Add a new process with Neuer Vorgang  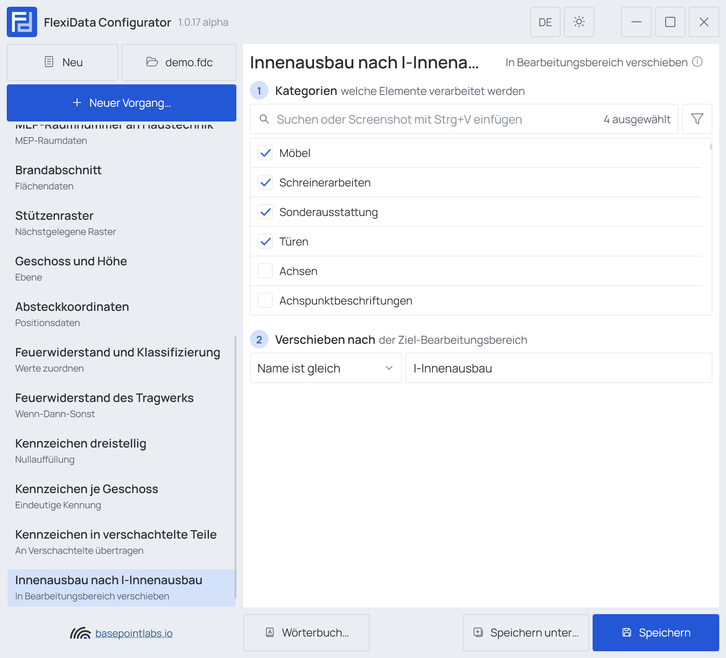point(122,103)
